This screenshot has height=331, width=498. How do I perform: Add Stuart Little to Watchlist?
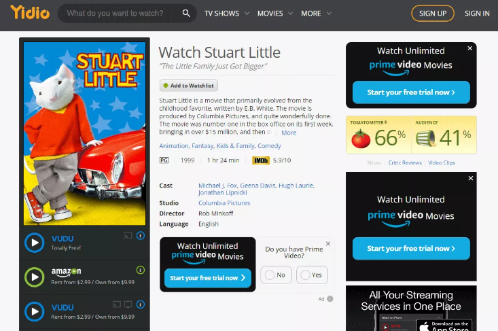click(x=189, y=86)
